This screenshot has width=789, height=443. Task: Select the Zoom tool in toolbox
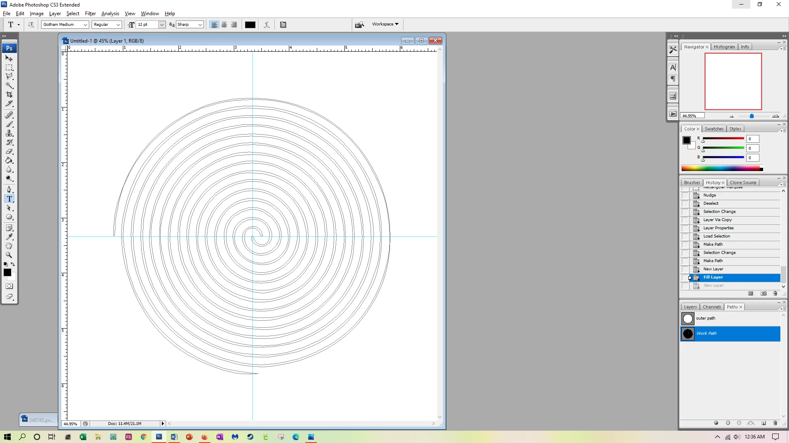coord(9,255)
